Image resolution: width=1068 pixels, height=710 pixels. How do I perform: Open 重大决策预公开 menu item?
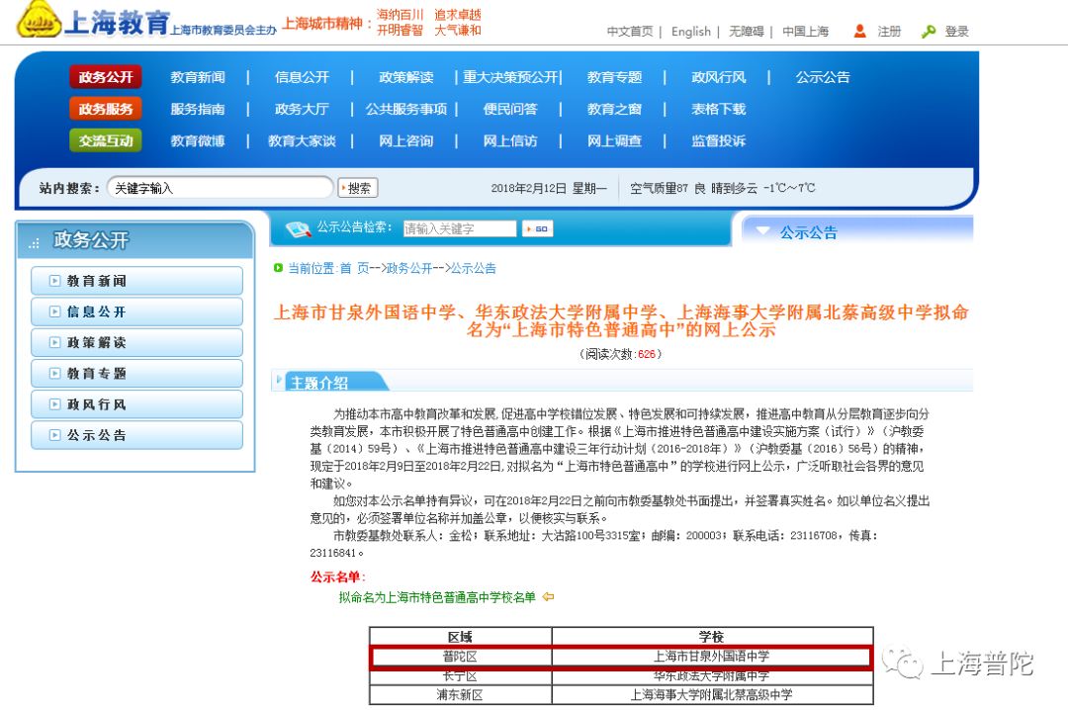(x=510, y=78)
